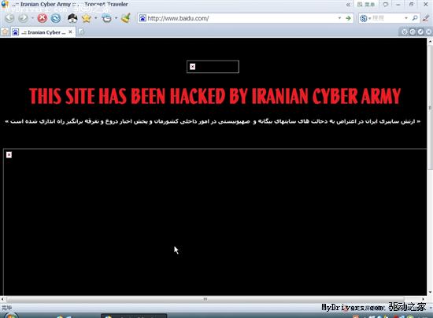Open favorites via the star icon
Screen dimensions: 433x318
point(87,18)
